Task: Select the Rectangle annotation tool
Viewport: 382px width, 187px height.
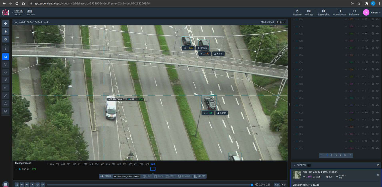Action: tap(6, 57)
